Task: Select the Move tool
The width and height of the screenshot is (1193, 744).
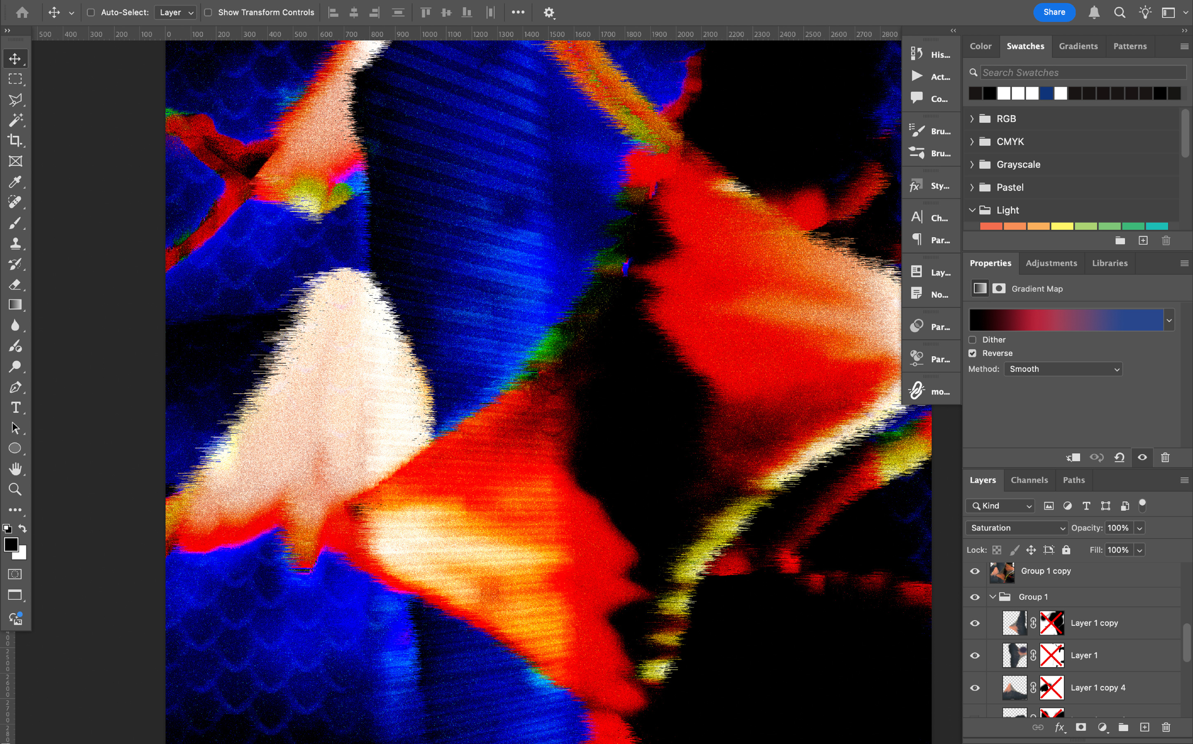Action: 15,58
